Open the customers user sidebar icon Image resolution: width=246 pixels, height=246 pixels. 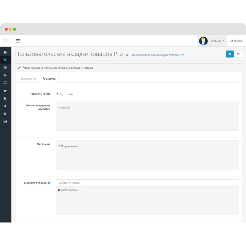click(5, 98)
